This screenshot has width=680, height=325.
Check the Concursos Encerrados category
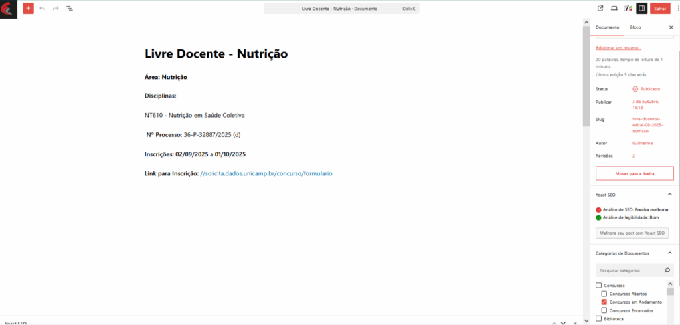pyautogui.click(x=604, y=310)
